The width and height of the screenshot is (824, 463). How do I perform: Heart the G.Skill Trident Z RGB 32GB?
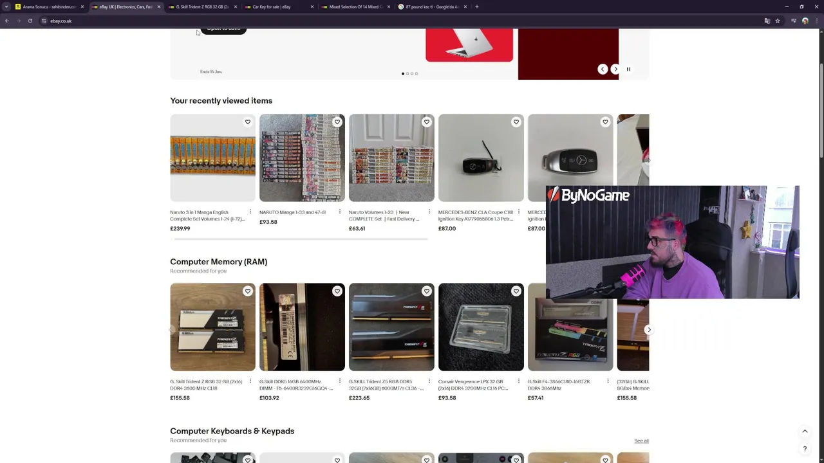[x=247, y=291]
